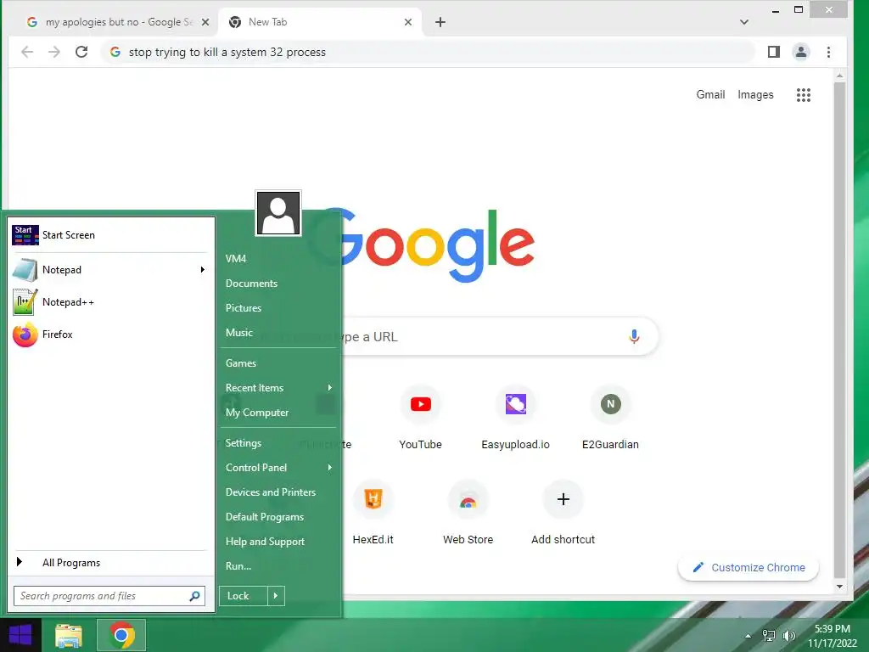
Task: Expand the Recent Items submenu arrow
Action: pyautogui.click(x=330, y=387)
